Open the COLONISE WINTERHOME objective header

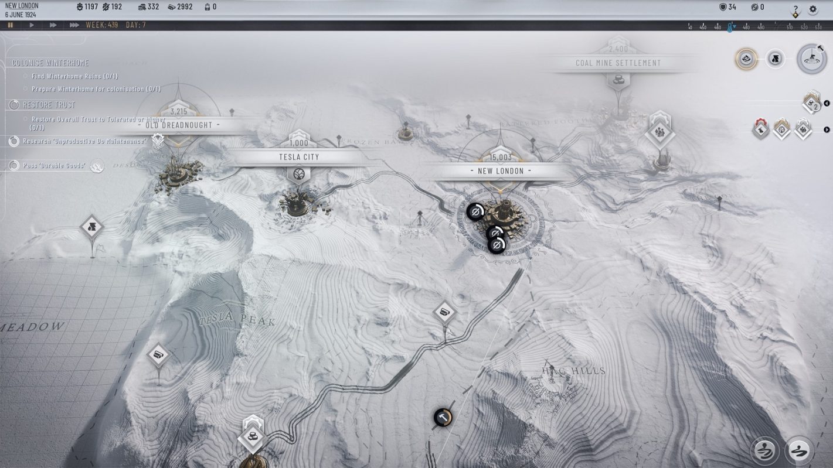(x=50, y=63)
